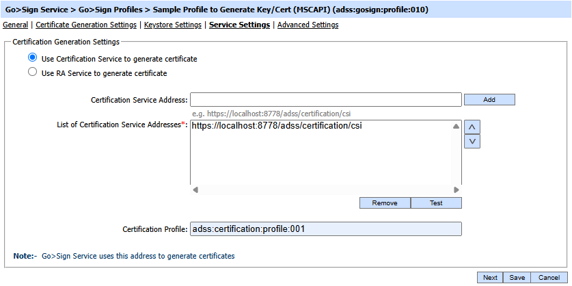572x286 pixels.
Task: Open the General tab
Action: click(16, 25)
